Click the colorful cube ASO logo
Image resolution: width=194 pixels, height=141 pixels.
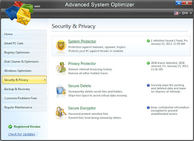(x=19, y=13)
